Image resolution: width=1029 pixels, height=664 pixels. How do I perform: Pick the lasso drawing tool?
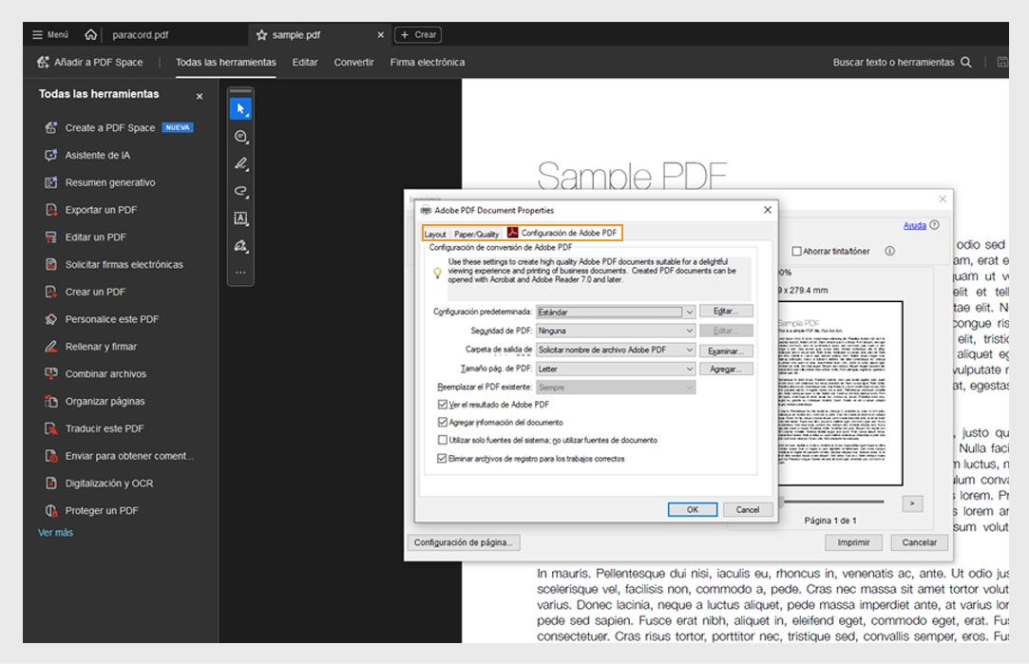pyautogui.click(x=240, y=189)
